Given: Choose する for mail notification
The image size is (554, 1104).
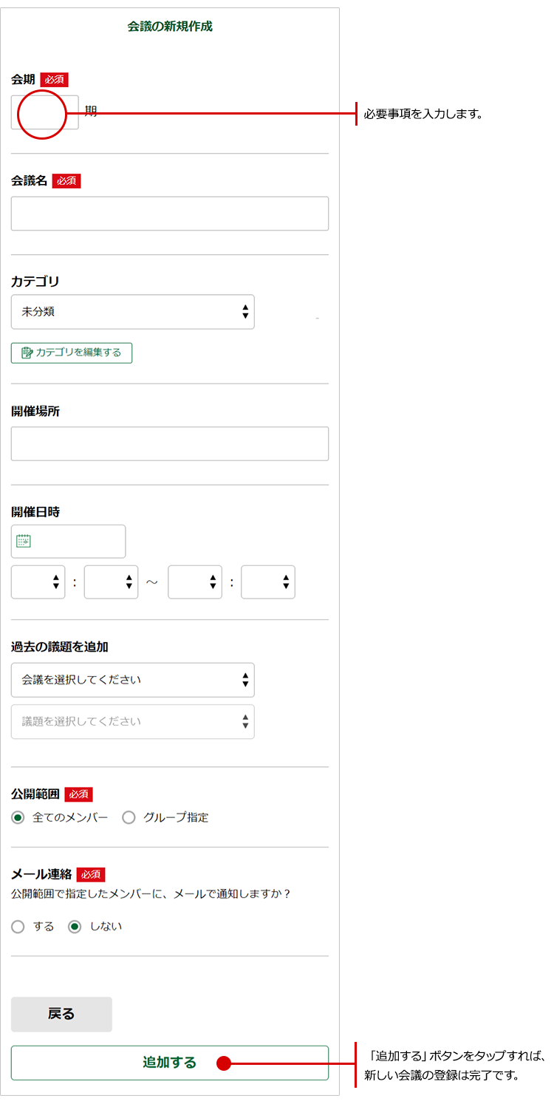Looking at the screenshot, I should 18,927.
